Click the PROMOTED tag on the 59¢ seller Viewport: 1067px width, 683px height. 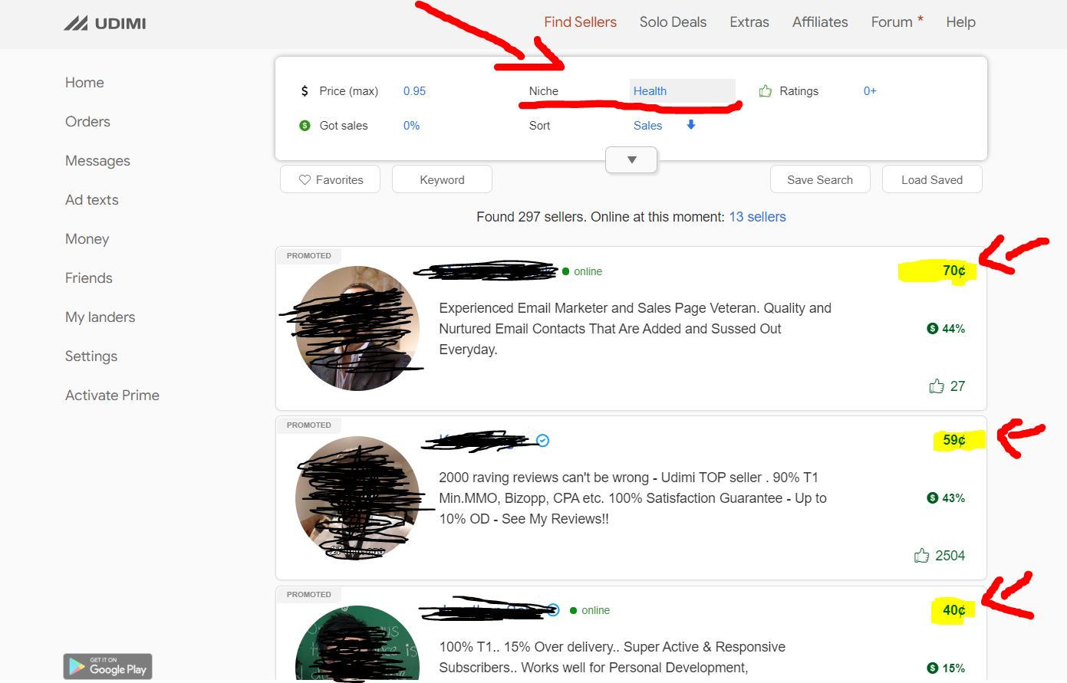click(309, 425)
